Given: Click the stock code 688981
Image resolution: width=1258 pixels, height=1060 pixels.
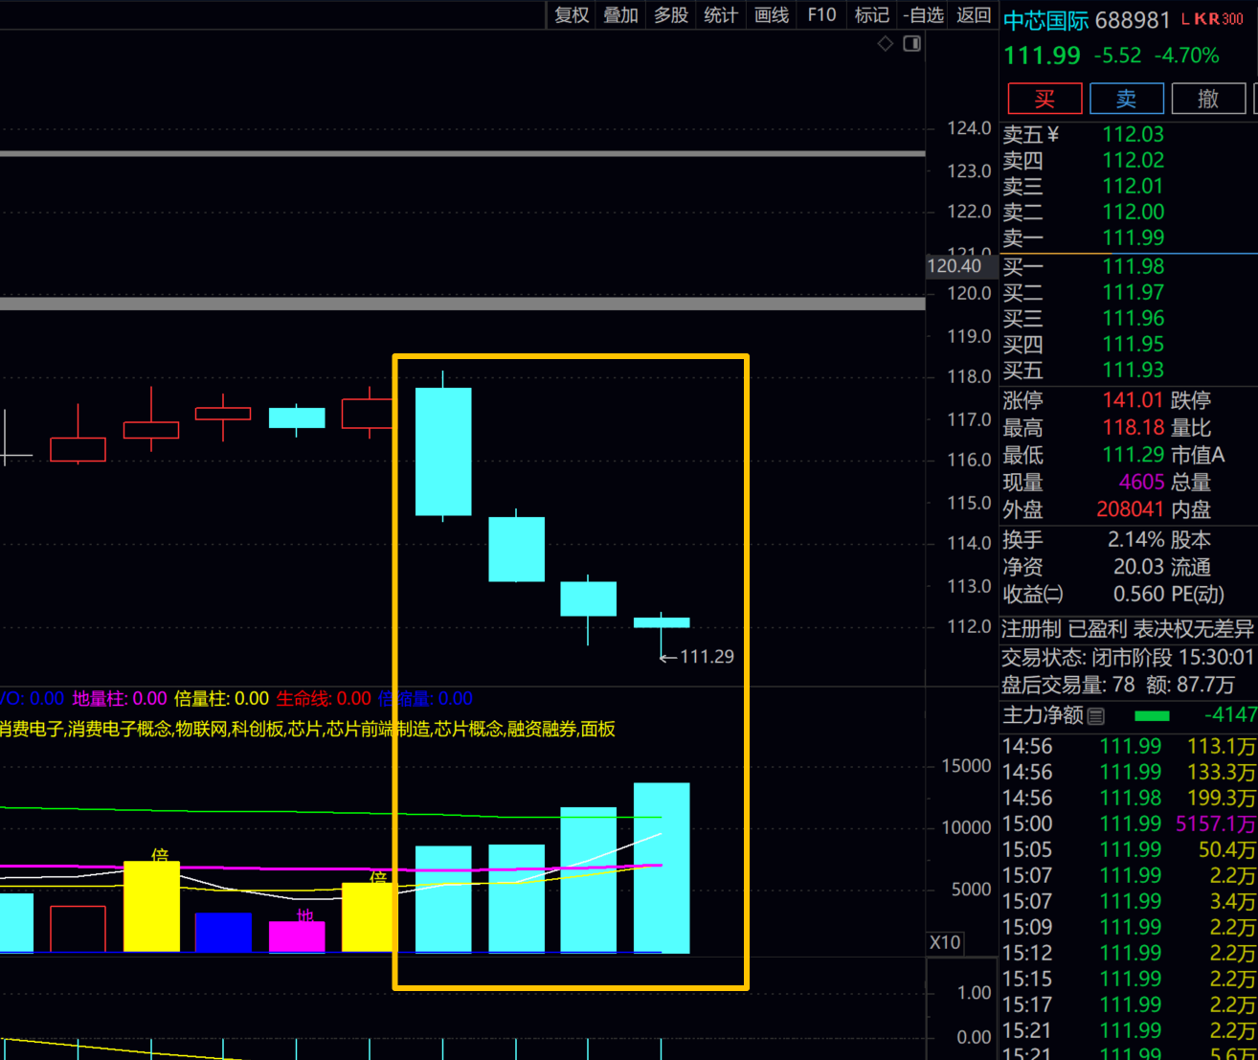Looking at the screenshot, I should [x=1133, y=20].
